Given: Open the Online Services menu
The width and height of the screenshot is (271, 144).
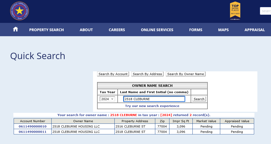Looking at the screenshot, I should (157, 30).
